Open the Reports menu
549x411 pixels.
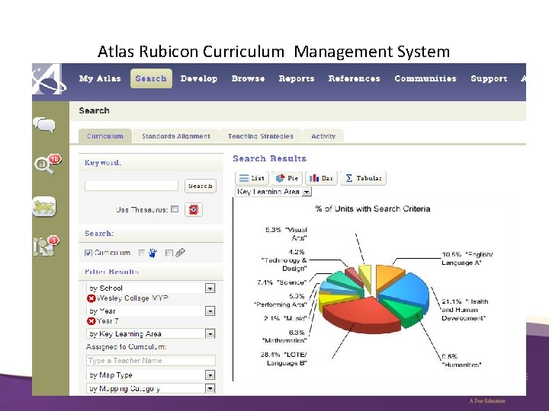296,78
